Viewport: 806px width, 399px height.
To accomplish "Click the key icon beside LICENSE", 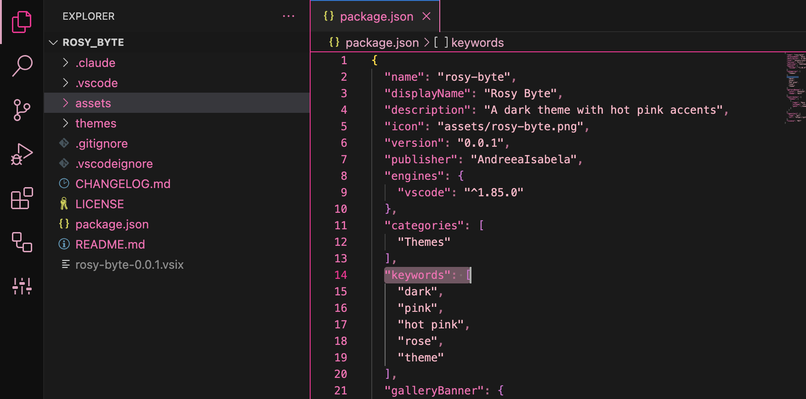I will (x=64, y=204).
